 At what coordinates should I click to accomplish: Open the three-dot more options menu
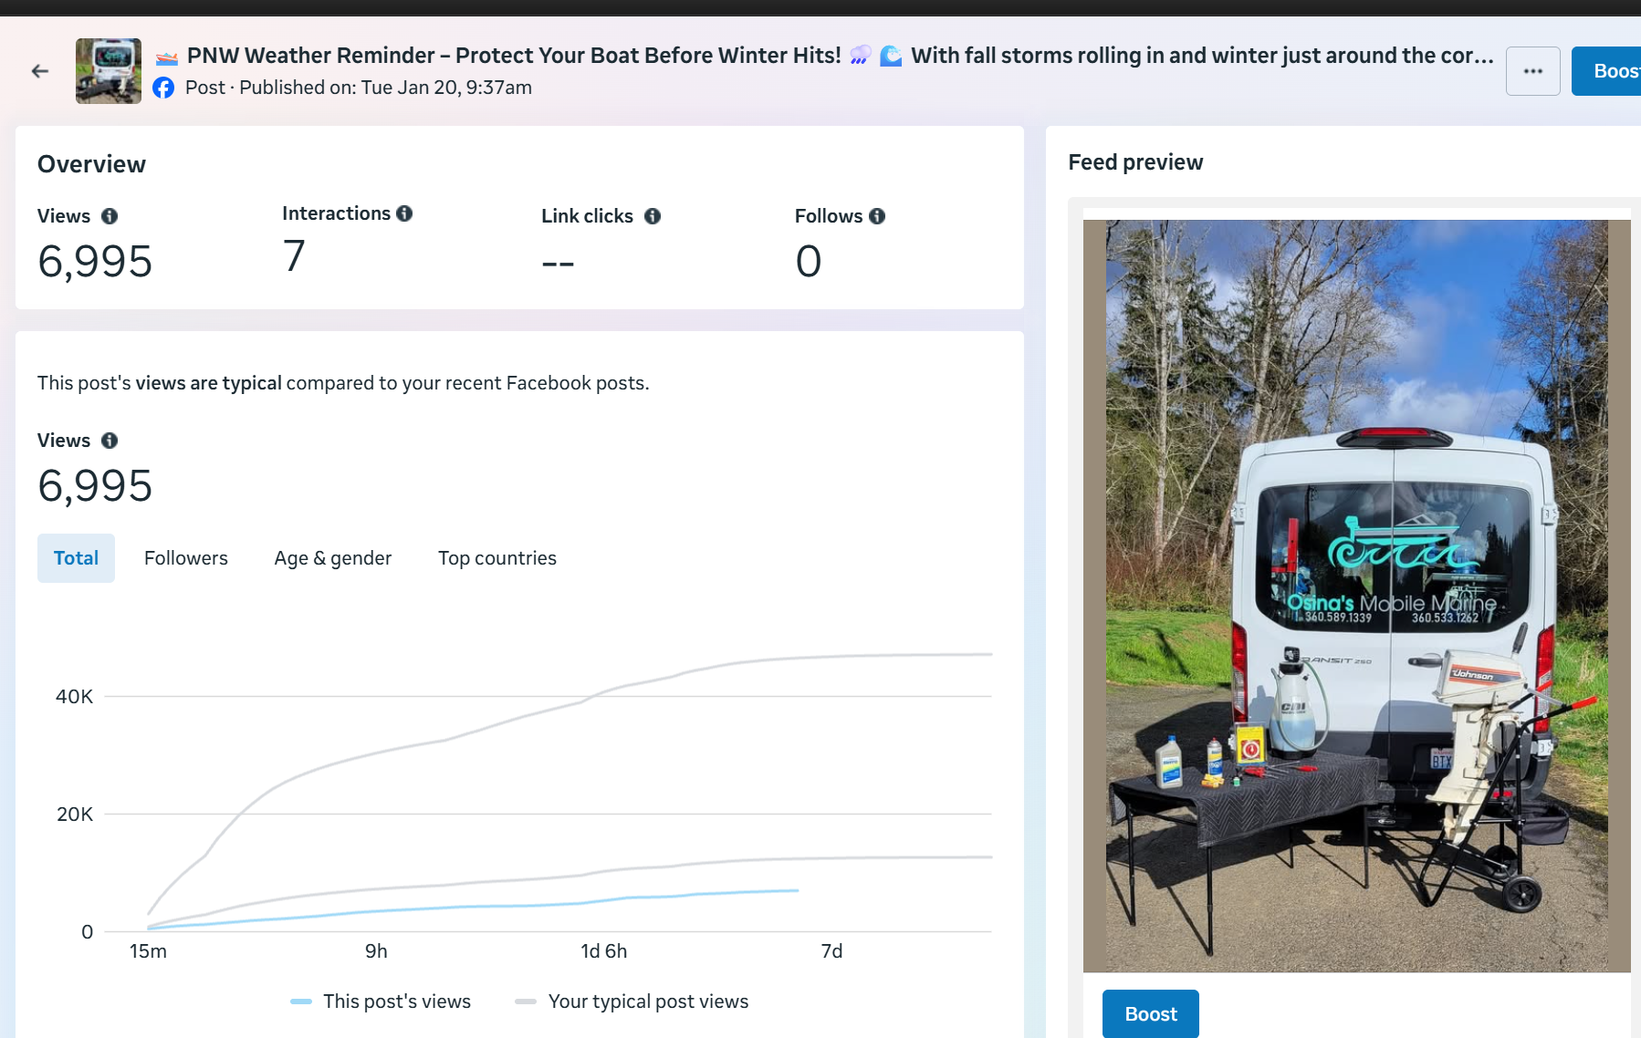coord(1532,71)
